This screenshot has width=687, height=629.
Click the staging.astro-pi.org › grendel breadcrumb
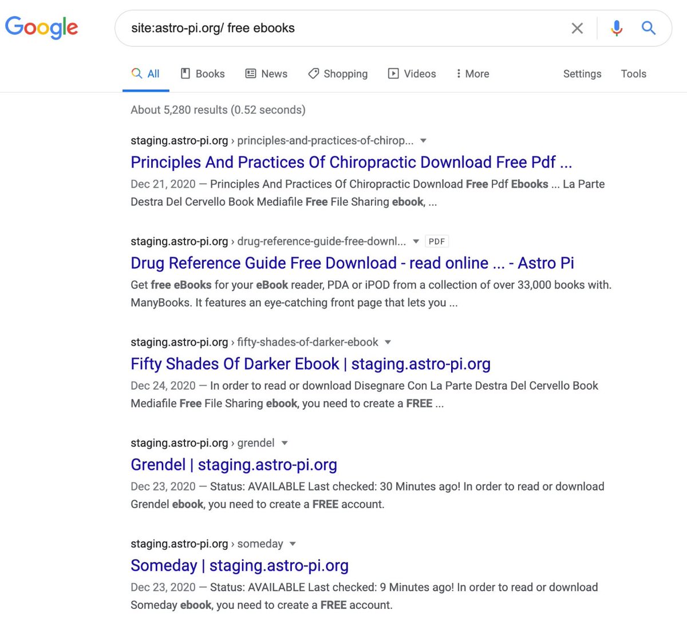coord(202,443)
